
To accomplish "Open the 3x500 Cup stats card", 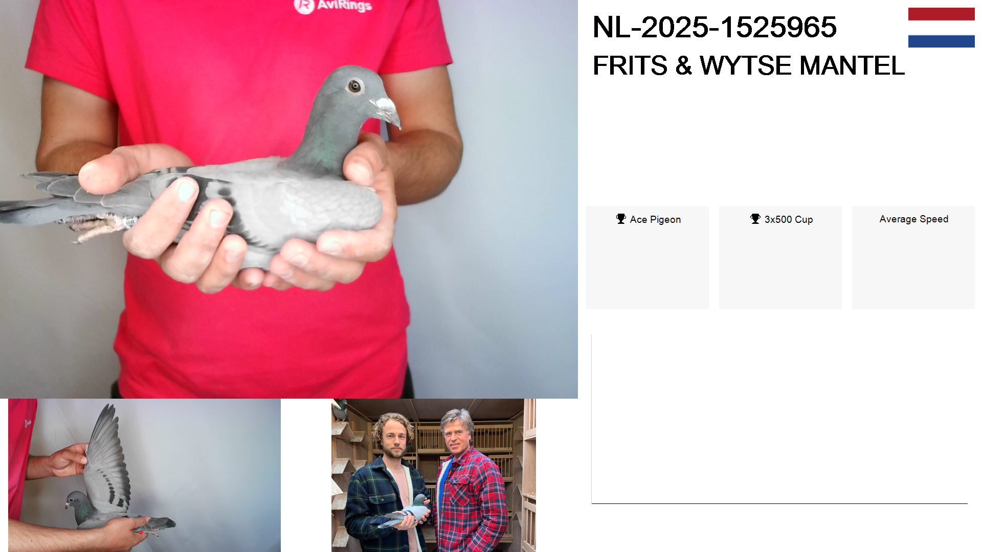I will tap(780, 258).
